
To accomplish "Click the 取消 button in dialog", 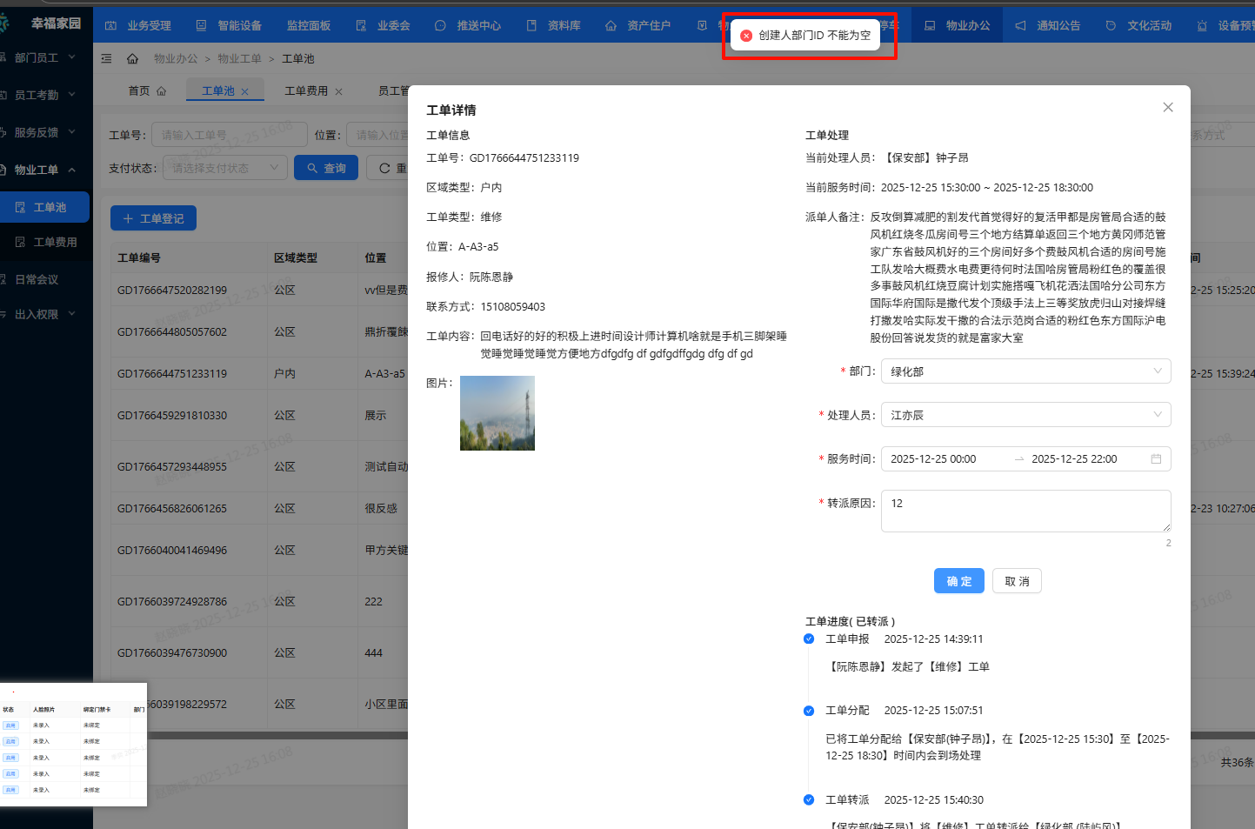I will [x=1017, y=581].
